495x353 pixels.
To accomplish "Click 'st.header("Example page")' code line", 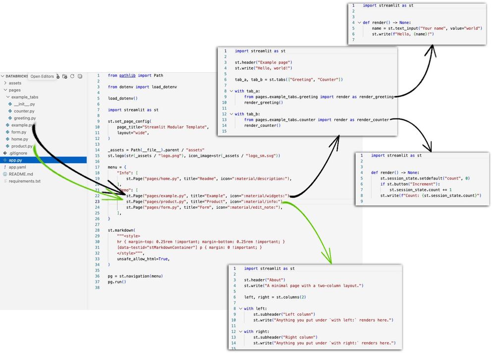I will (263, 62).
